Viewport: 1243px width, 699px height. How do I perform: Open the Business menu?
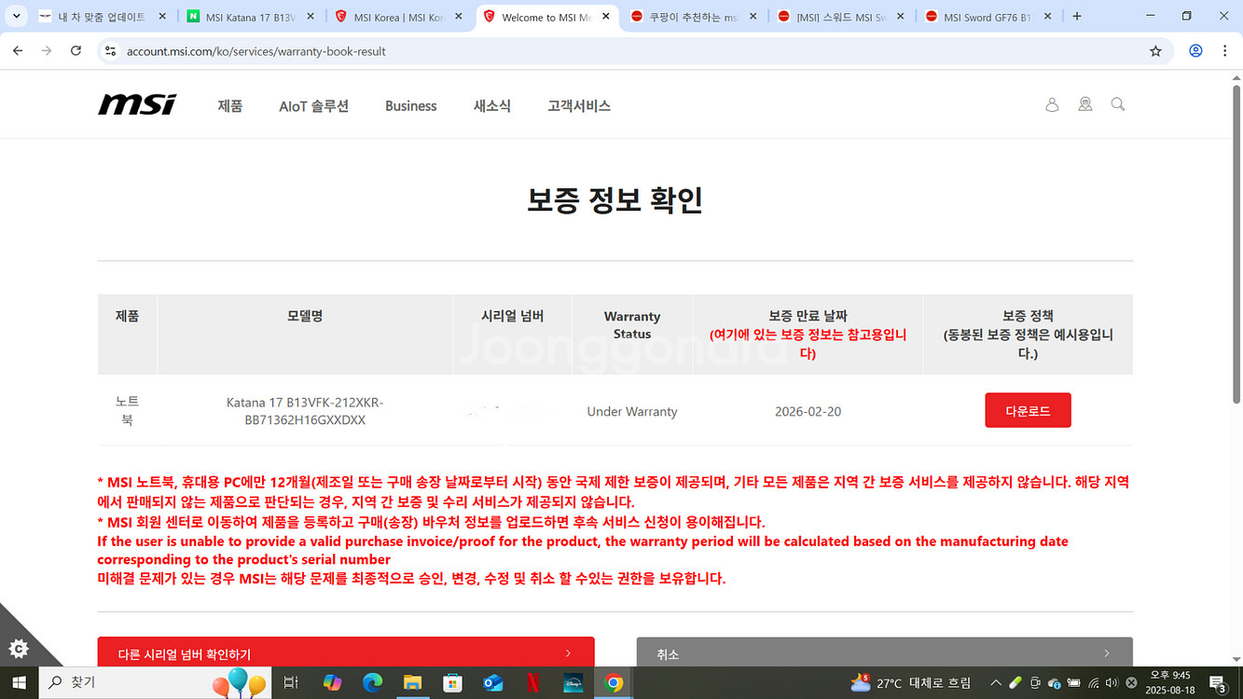click(411, 105)
